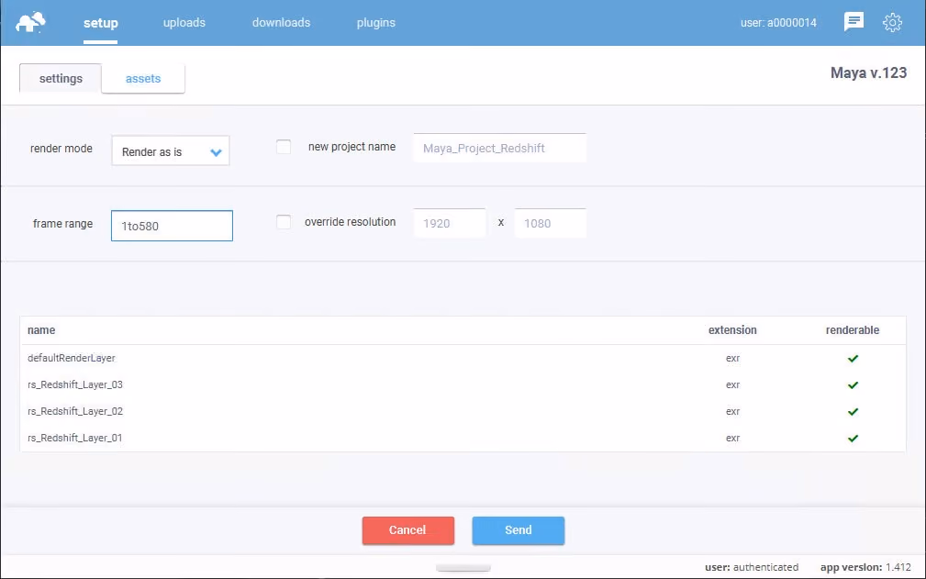Go to the uploads tab
This screenshot has width=926, height=579.
pos(184,22)
